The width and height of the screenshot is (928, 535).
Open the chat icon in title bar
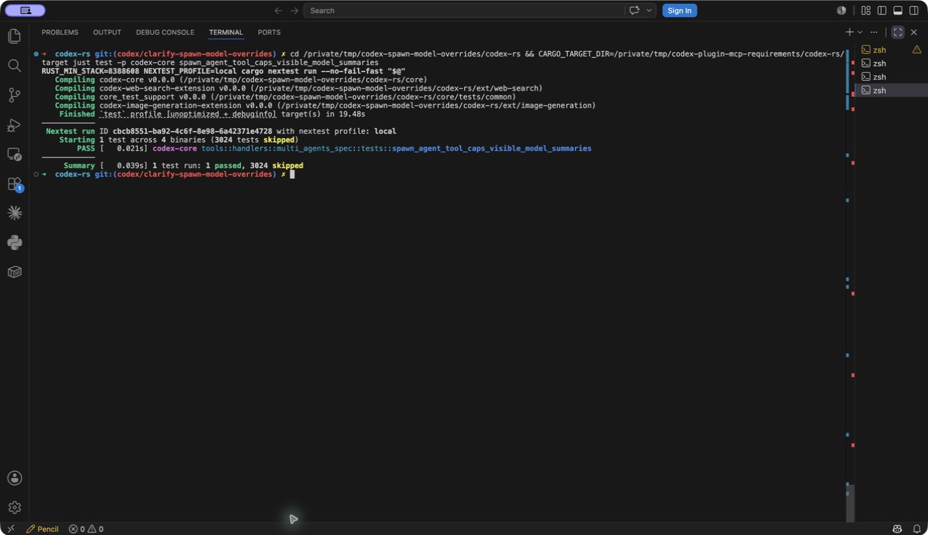pyautogui.click(x=634, y=10)
